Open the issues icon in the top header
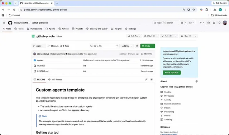This screenshot has height=135, width=229. 209,23
